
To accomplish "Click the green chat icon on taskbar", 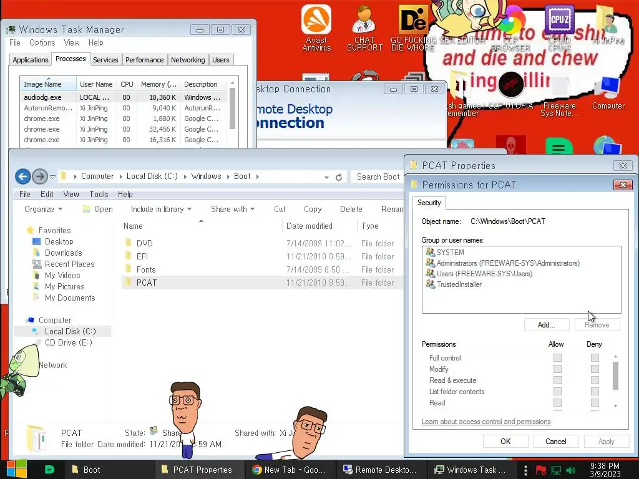I will [x=49, y=470].
